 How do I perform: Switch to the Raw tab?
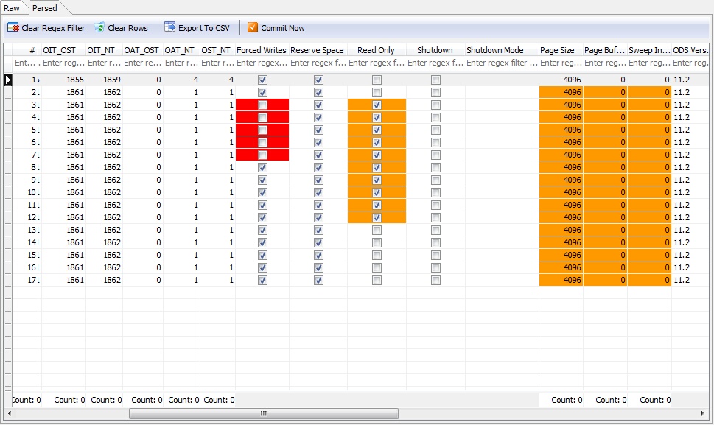click(13, 8)
